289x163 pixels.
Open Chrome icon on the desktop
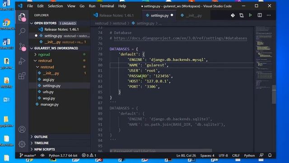[7, 23]
